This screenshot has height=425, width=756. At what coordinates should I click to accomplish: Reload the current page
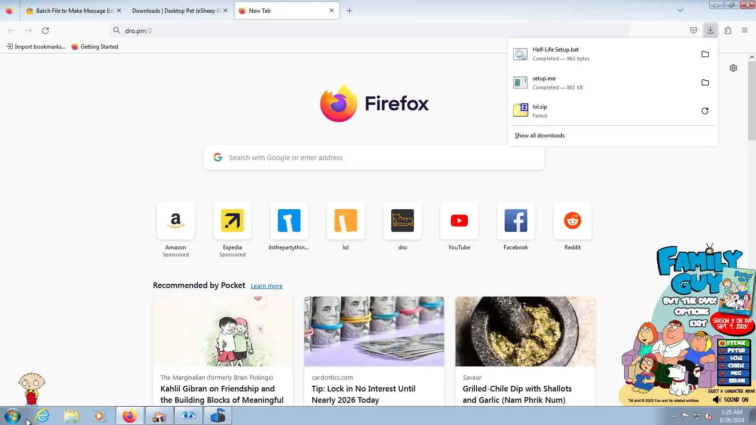(45, 30)
